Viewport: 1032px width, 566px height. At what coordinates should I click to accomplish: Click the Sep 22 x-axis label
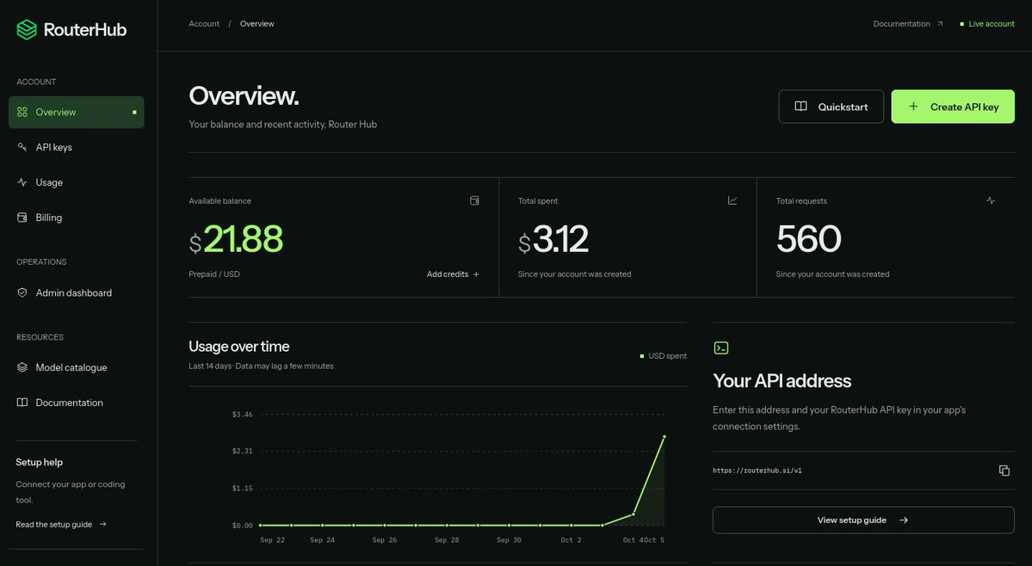click(273, 539)
